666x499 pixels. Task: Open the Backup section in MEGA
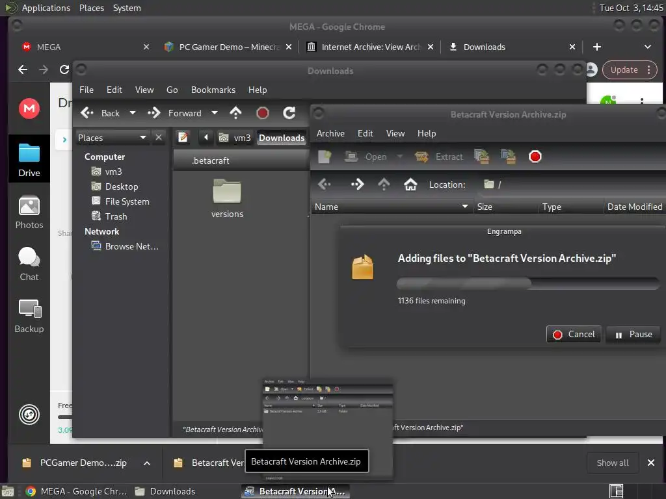tap(29, 316)
